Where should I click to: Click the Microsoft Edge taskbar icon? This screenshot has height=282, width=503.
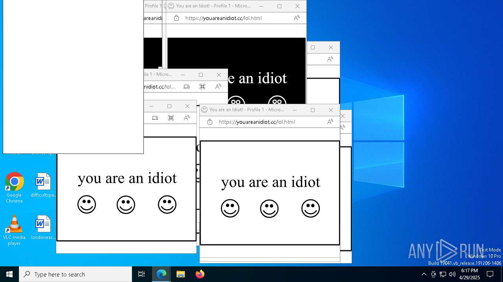162,274
